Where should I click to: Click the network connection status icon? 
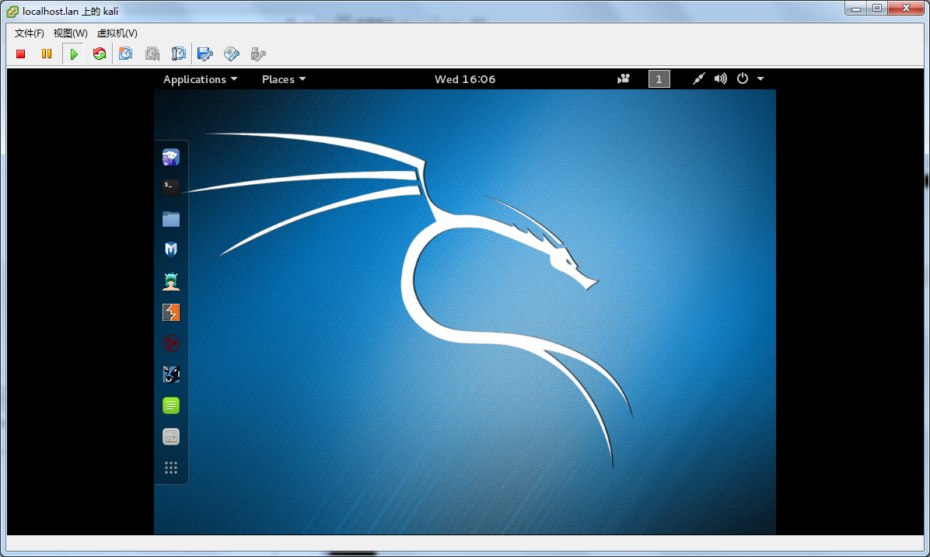point(699,78)
